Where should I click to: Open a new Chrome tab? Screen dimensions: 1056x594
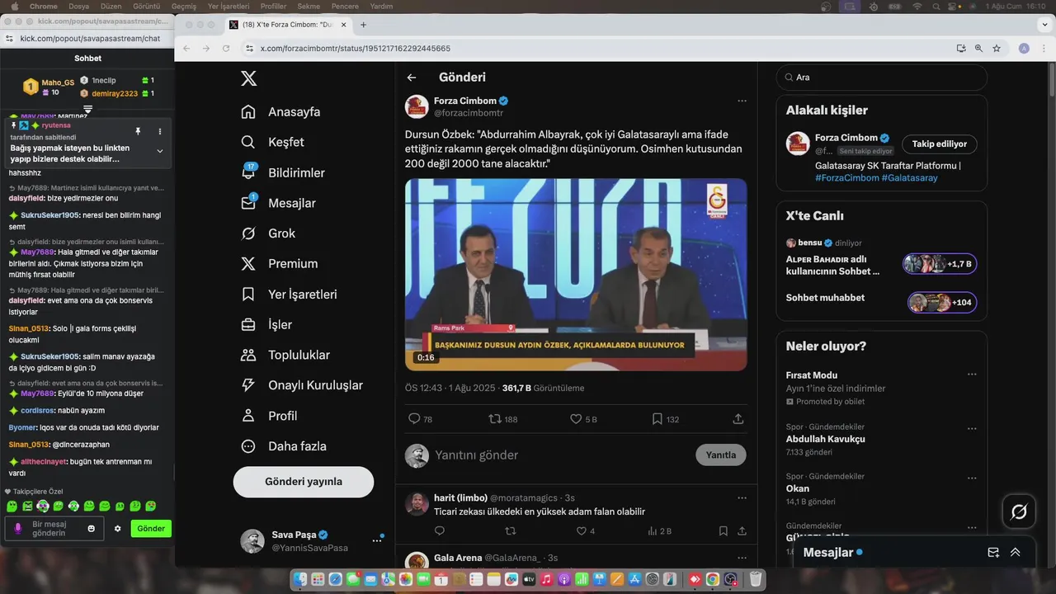point(363,25)
